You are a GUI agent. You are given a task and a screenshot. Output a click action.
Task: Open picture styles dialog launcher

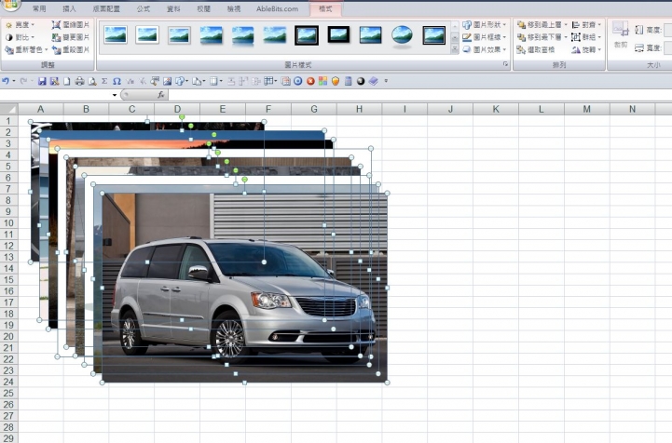tap(506, 64)
